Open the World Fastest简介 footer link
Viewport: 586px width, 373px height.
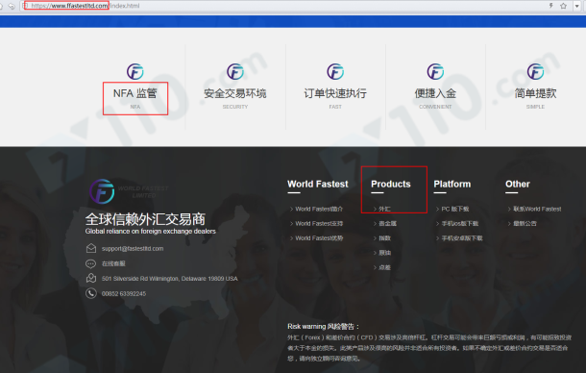319,209
